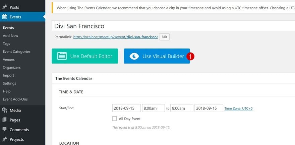Viewport: 295px width, 145px height.
Task: Open the end date 2018-09-15 picker
Action: pos(209,108)
